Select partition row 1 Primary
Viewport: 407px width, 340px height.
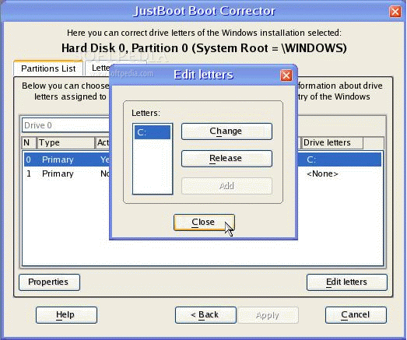coord(202,174)
